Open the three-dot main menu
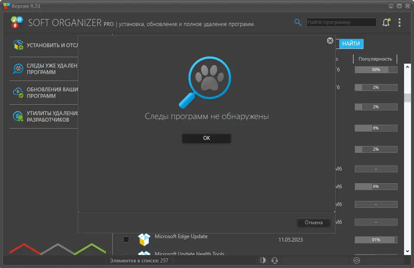Screen dimensions: 414x268 [399, 23]
